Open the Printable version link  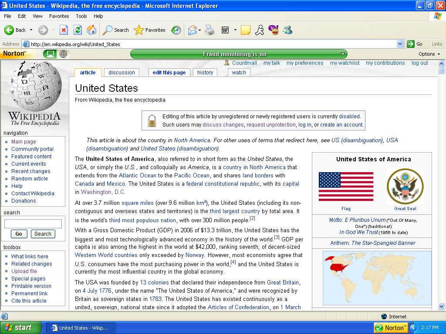coord(31,286)
